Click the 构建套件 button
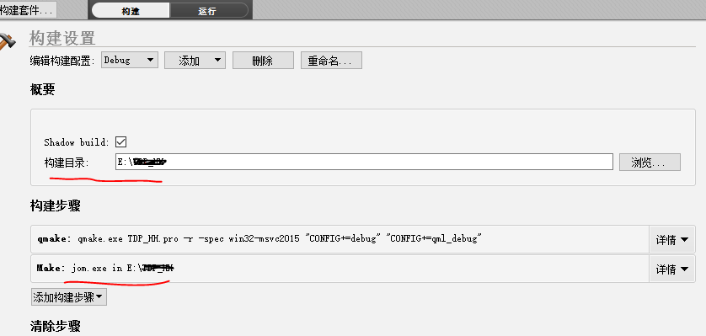 [28, 9]
